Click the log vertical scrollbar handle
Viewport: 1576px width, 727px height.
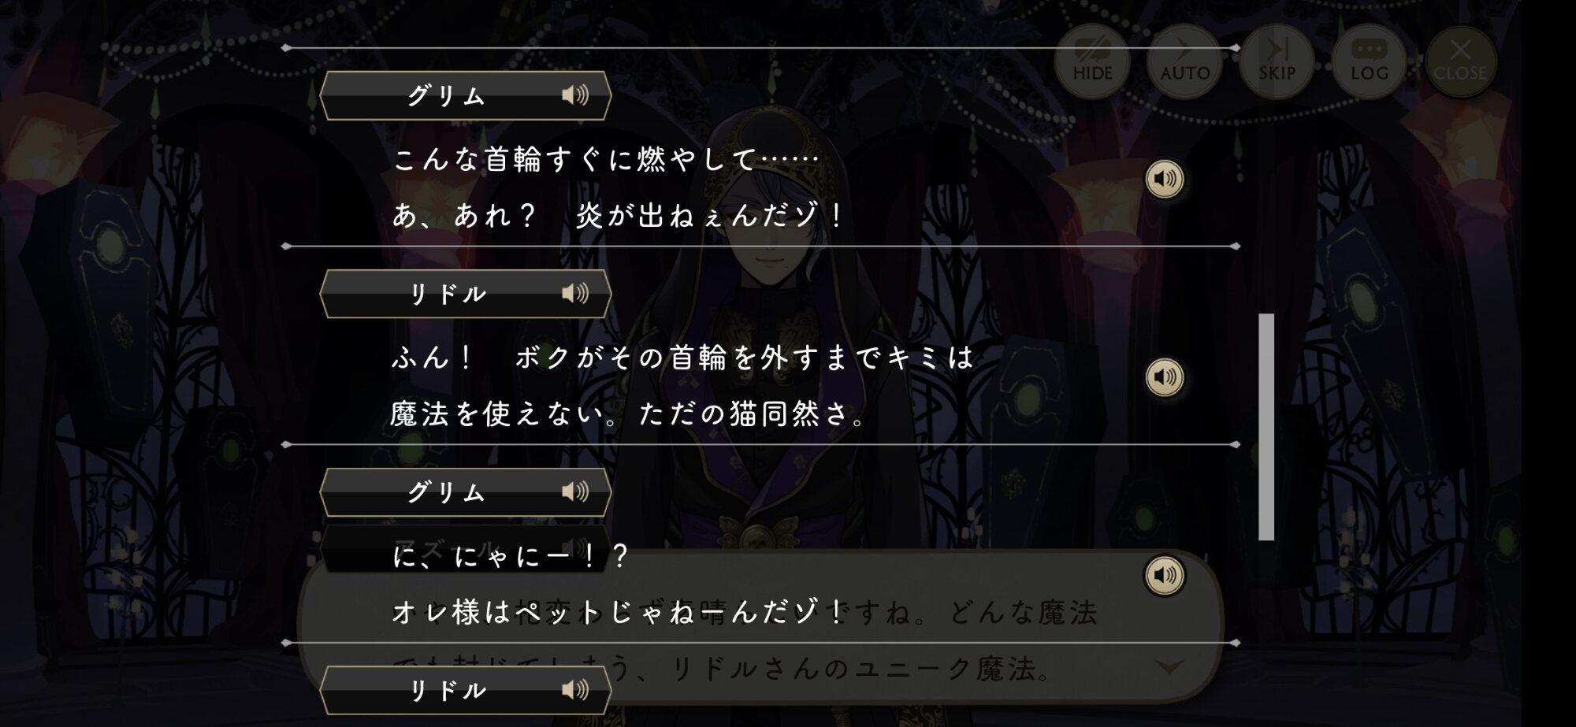coord(1266,427)
